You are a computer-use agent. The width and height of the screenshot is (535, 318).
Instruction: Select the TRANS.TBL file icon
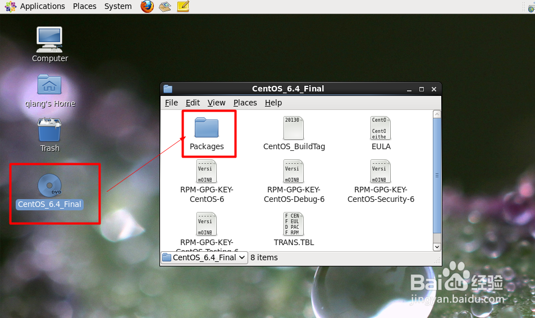coord(294,224)
